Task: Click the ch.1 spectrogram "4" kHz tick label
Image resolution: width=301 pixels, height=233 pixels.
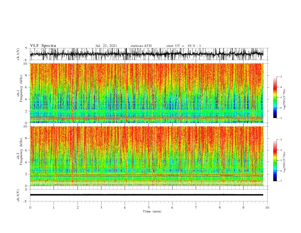Action: coord(27,99)
